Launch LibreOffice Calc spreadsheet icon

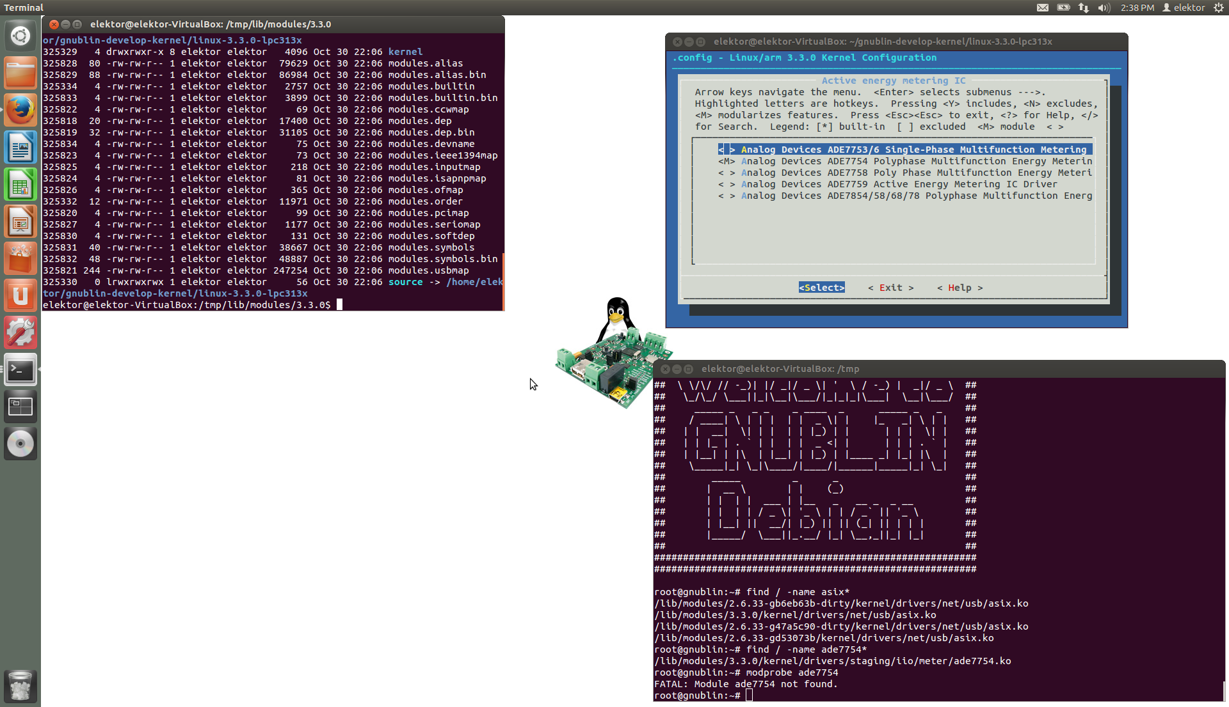[x=20, y=185]
